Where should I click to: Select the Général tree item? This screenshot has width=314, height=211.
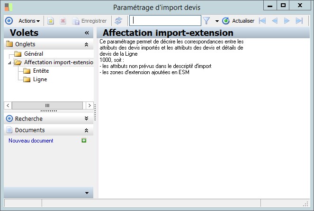click(34, 54)
